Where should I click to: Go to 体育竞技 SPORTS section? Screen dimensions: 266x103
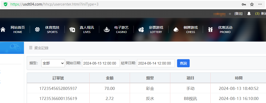(x=52, y=29)
